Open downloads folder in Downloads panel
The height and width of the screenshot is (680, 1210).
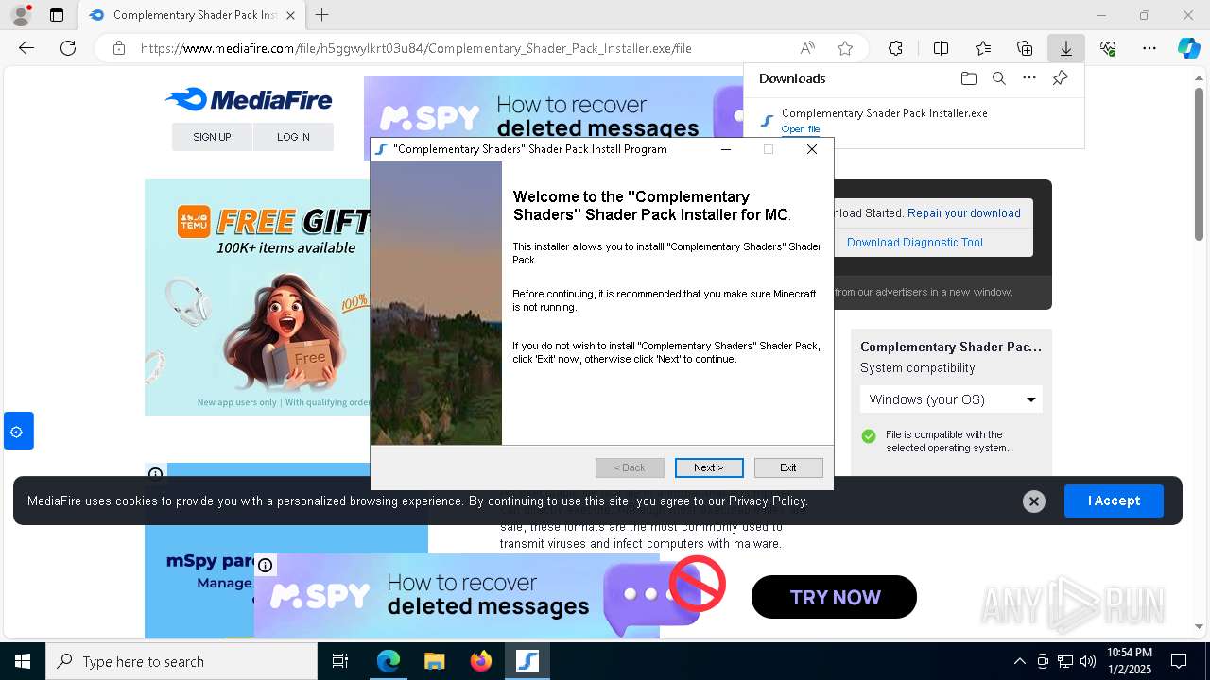click(x=968, y=78)
